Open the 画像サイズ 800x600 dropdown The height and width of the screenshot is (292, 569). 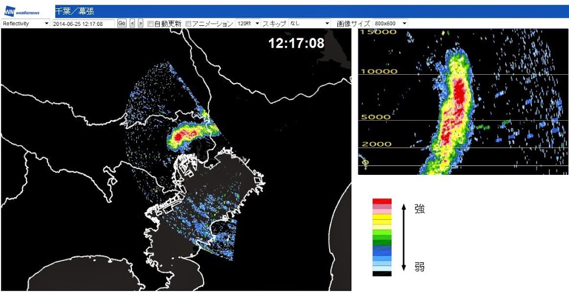click(x=390, y=24)
